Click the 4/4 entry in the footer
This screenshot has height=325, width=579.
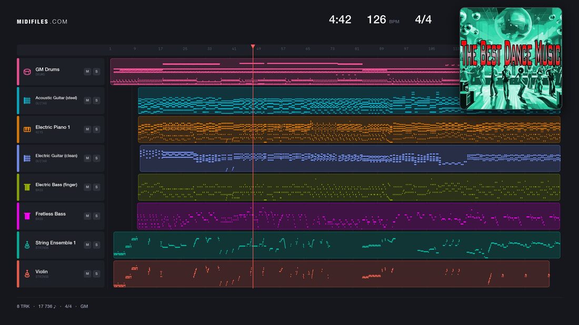click(x=68, y=306)
